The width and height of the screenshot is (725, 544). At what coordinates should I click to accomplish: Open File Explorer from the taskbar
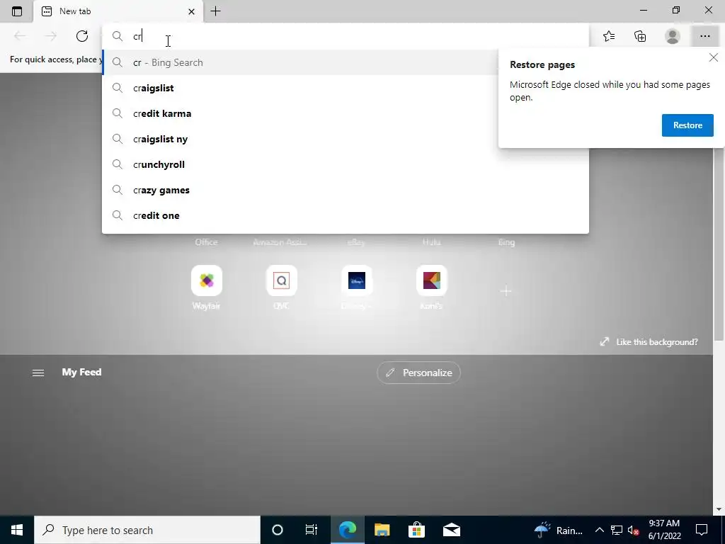[x=382, y=530]
